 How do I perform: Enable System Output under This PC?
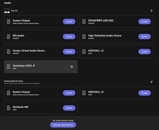(x=69, y=22)
